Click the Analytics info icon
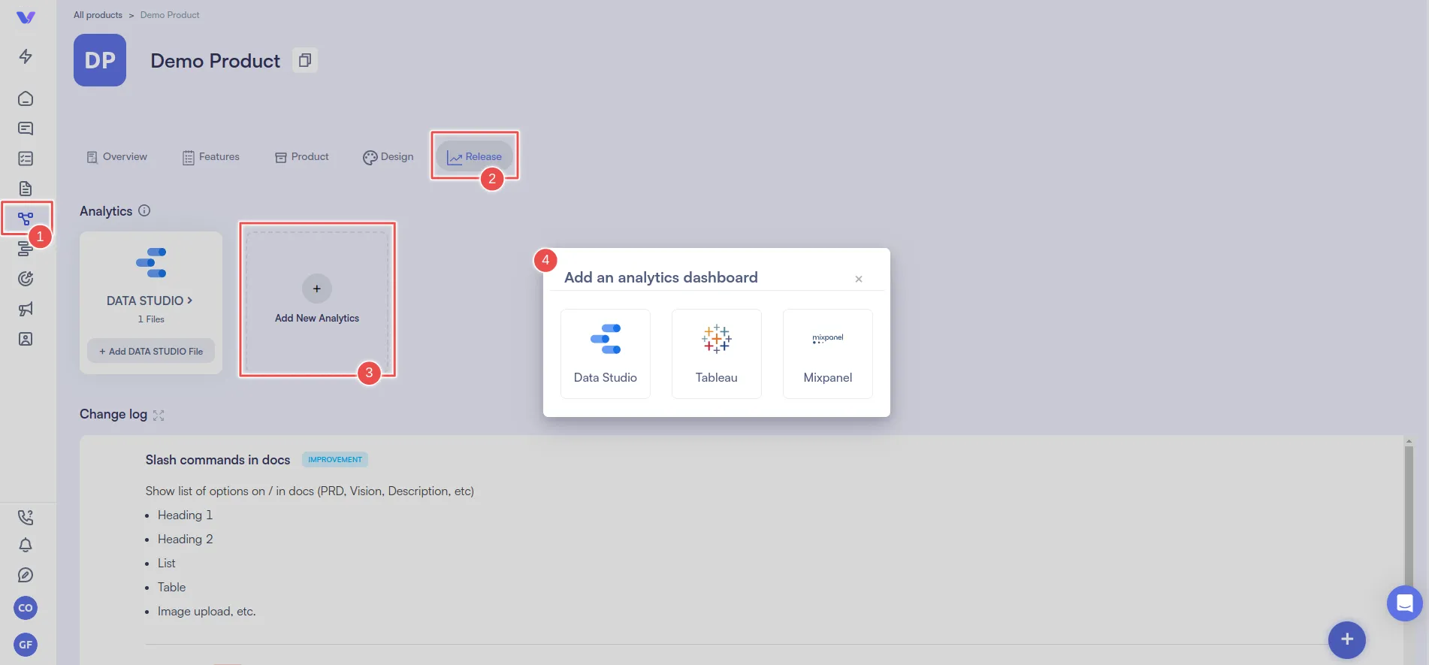The image size is (1429, 665). click(x=144, y=211)
